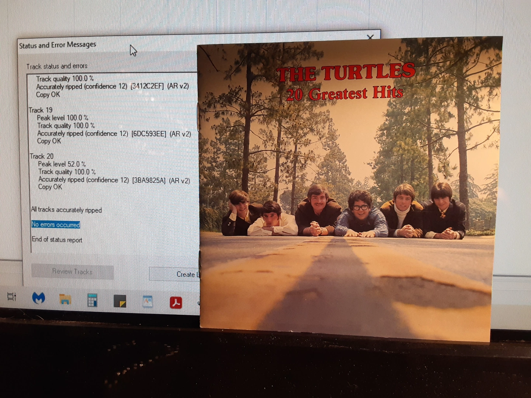Click the accurately ripped line with checksum 3412C2EF

coord(112,86)
